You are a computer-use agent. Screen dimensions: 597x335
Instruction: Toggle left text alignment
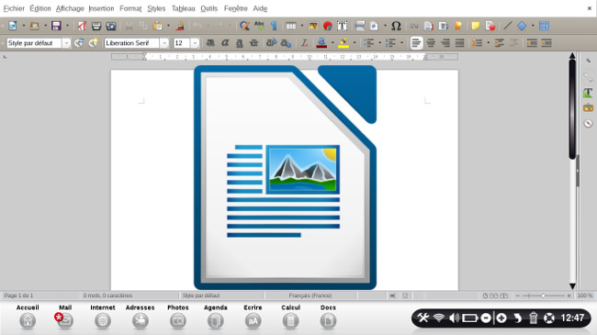pyautogui.click(x=416, y=43)
